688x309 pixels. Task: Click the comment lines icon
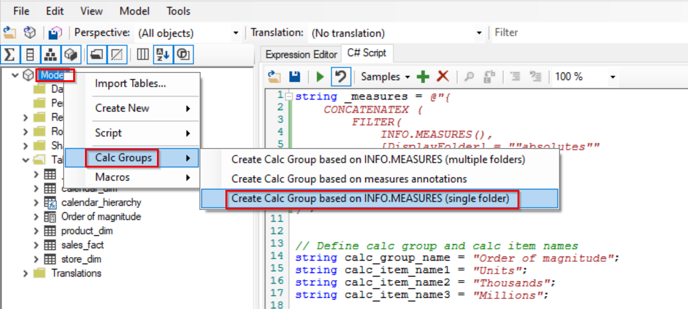516,77
